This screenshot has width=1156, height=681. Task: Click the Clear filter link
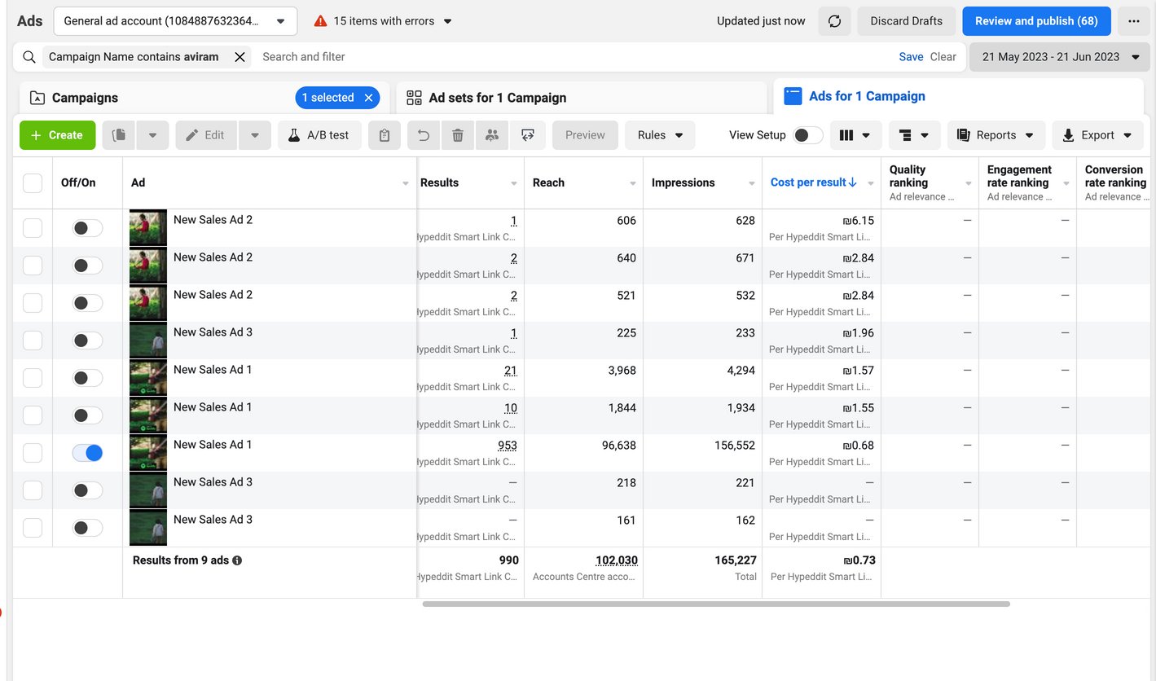pos(943,57)
